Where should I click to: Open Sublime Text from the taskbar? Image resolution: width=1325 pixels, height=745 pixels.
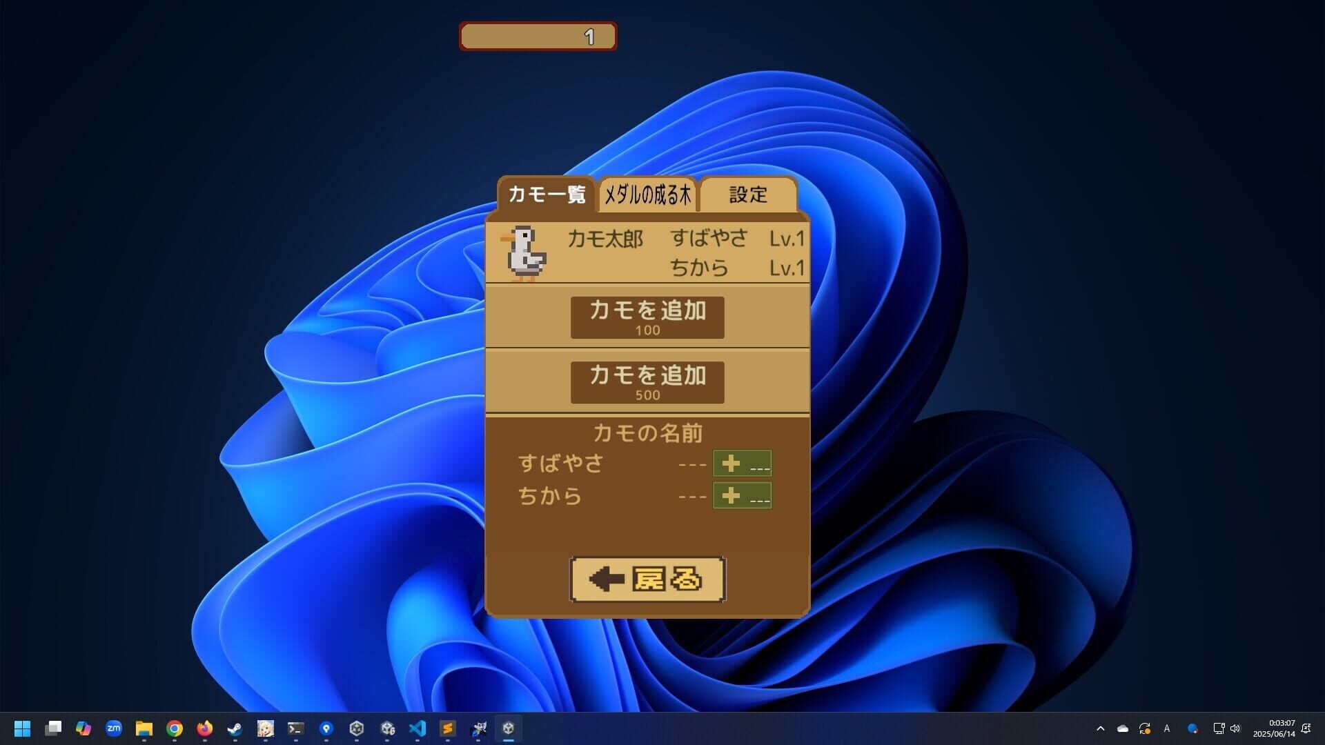(x=447, y=729)
